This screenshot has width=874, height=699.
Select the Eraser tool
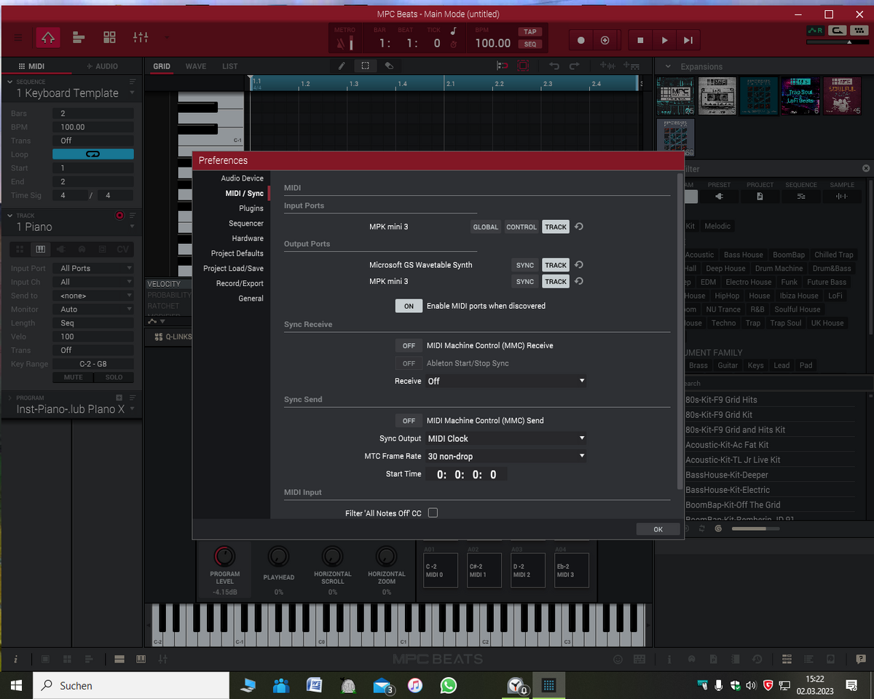[389, 66]
